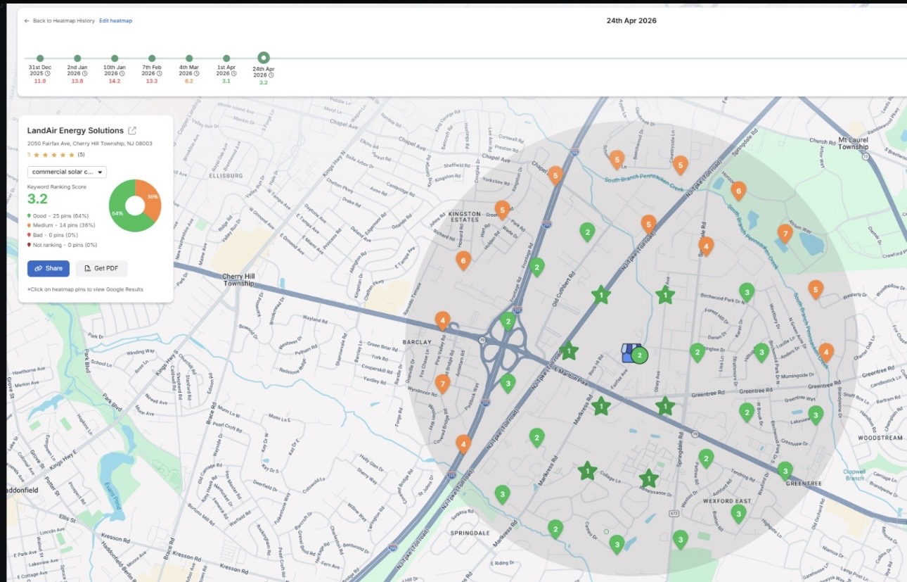
Task: Click the Edit heatmap link
Action: coord(115,21)
